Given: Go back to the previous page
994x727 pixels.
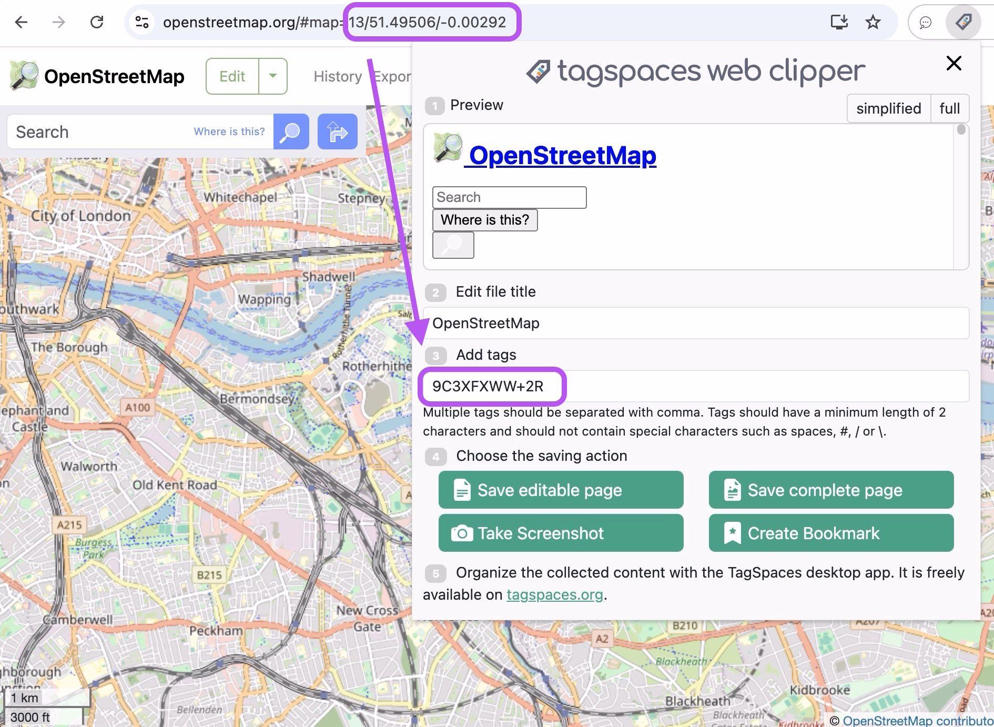Looking at the screenshot, I should [x=21, y=22].
